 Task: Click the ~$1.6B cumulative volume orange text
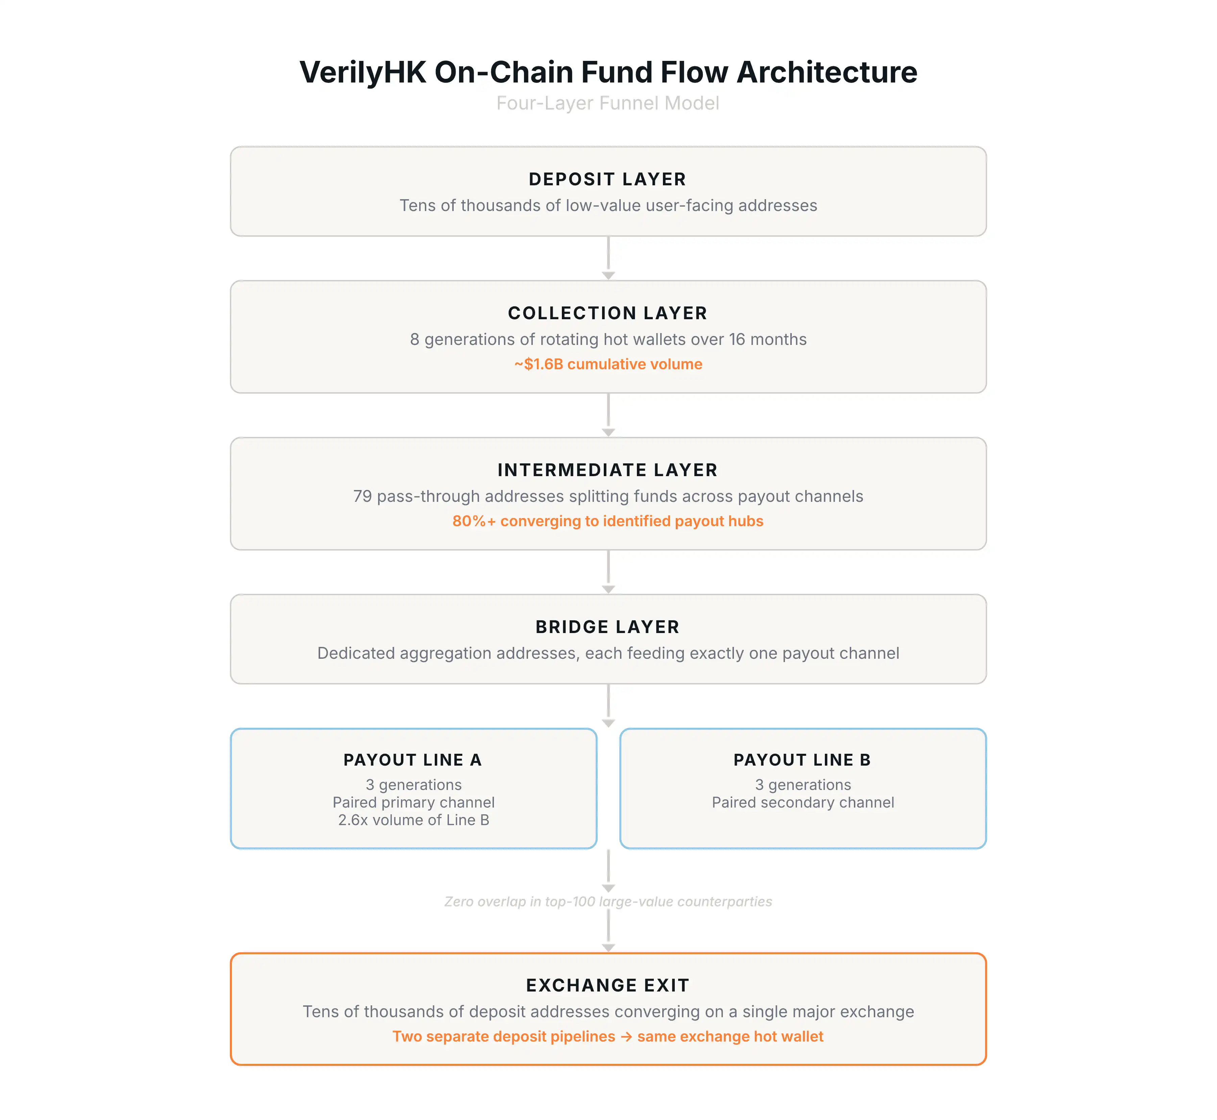pyautogui.click(x=608, y=364)
